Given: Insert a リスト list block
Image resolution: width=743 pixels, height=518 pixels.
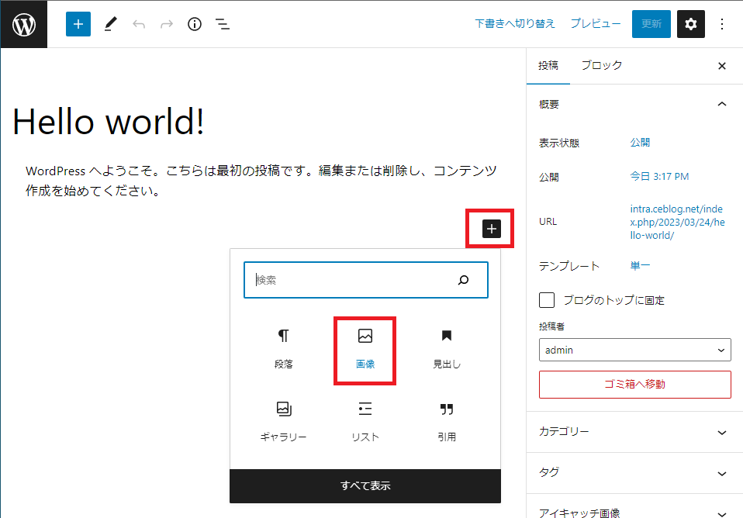Looking at the screenshot, I should pyautogui.click(x=365, y=422).
